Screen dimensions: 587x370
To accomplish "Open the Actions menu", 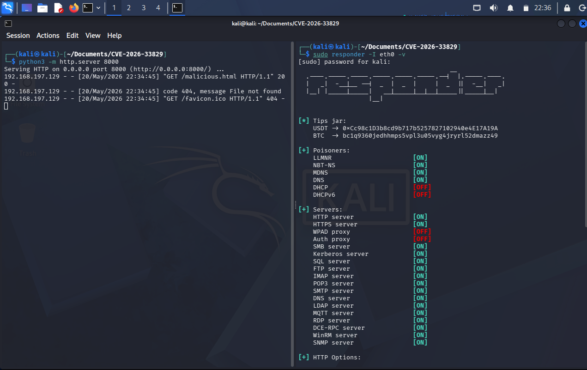I will (x=48, y=36).
